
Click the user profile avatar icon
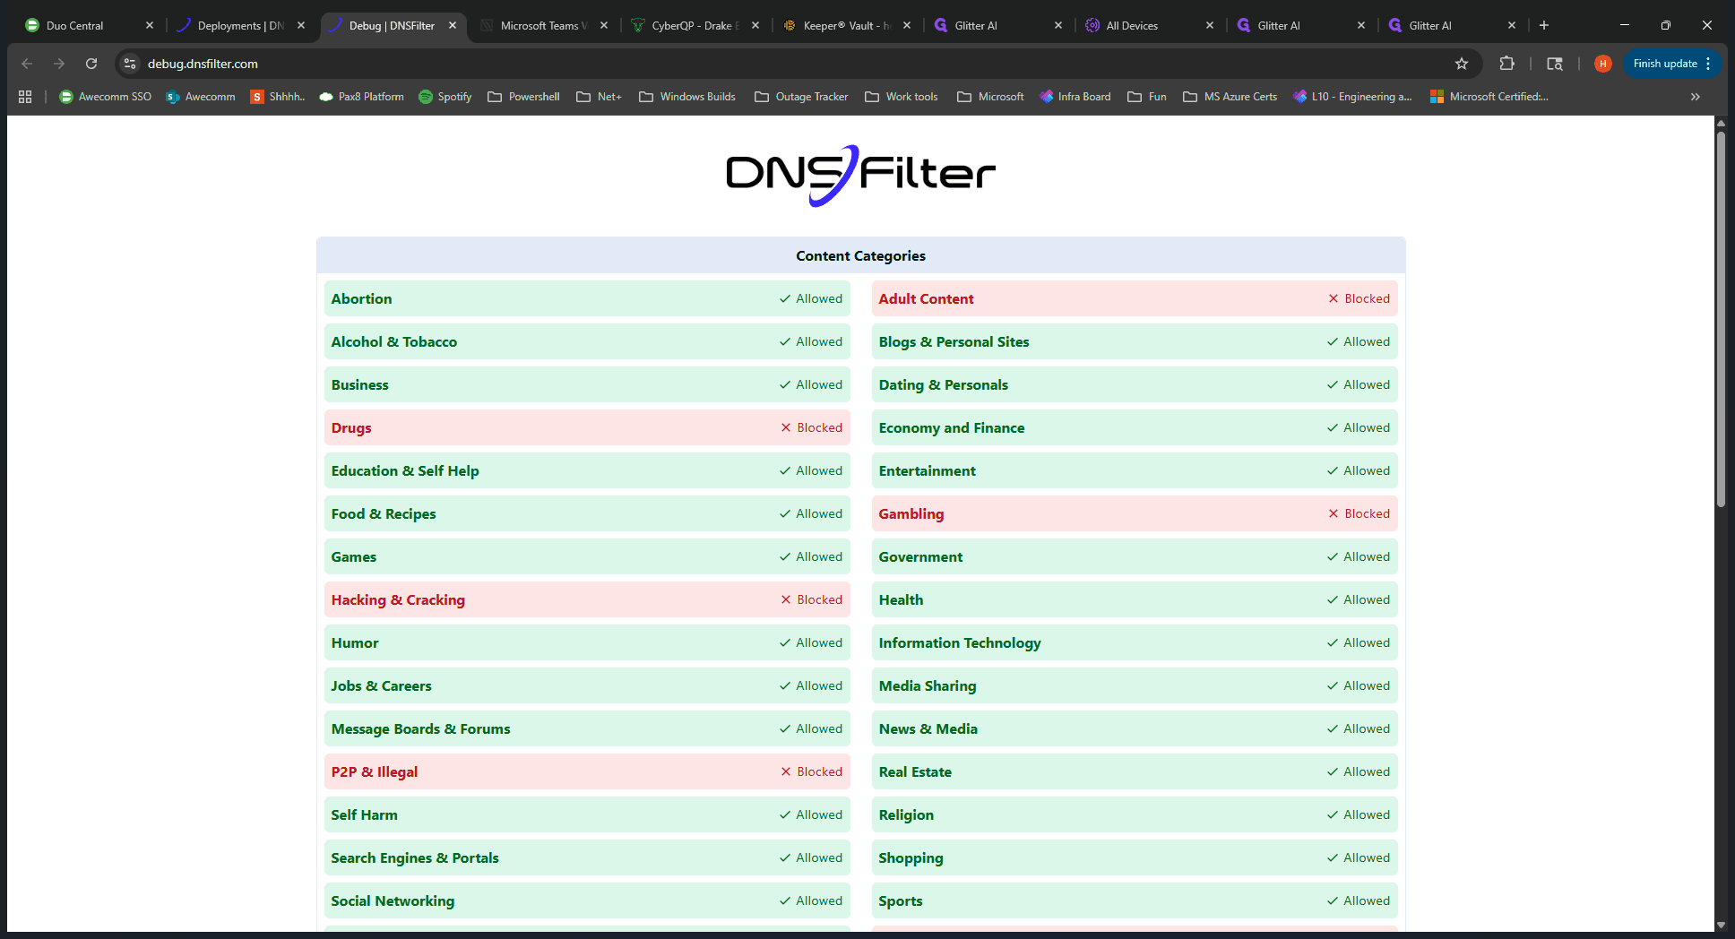click(1603, 64)
